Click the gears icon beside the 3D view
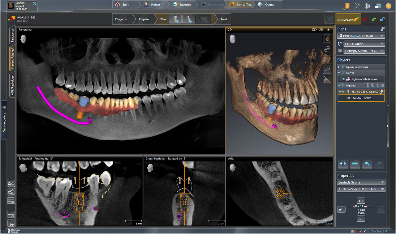The image size is (396, 234). [x=327, y=49]
